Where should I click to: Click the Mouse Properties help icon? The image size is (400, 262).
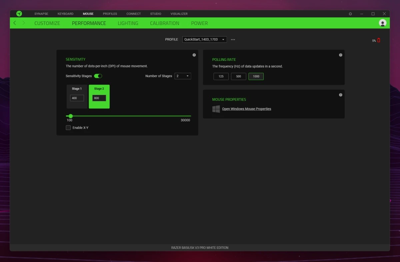(340, 95)
